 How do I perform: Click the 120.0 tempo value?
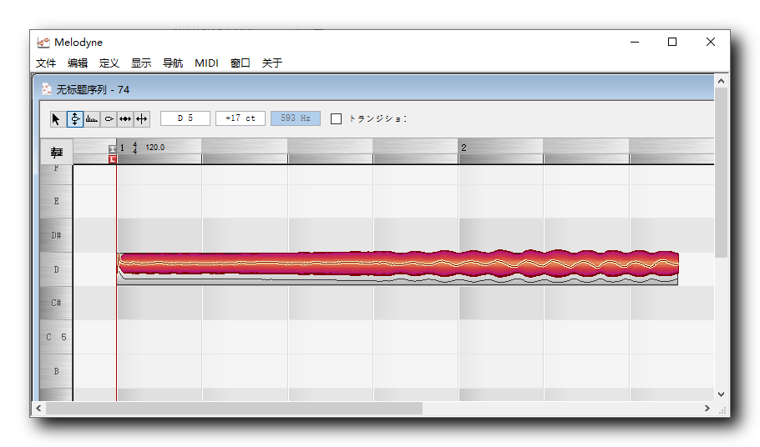point(155,147)
